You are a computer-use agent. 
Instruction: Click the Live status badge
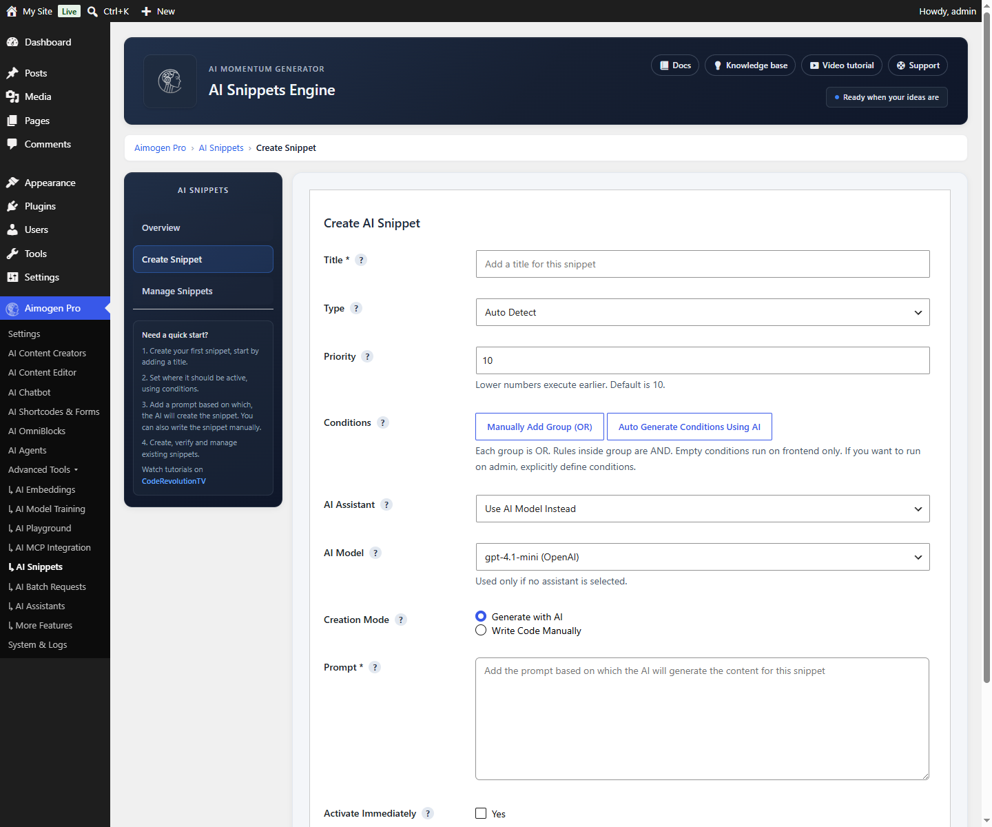(69, 11)
